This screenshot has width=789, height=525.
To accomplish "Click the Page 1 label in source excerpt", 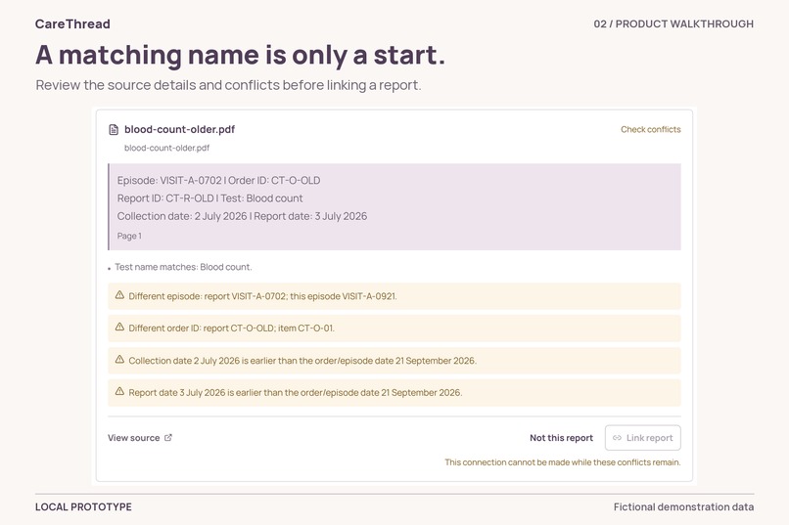I will click(x=129, y=236).
